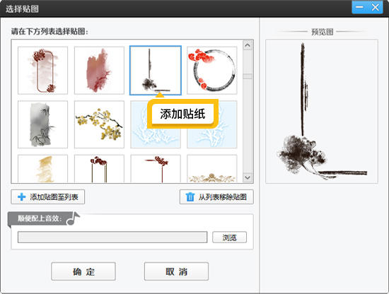The width and height of the screenshot is (389, 294).
Task: Pick the selected ink corner line sticker
Action: click(x=156, y=71)
